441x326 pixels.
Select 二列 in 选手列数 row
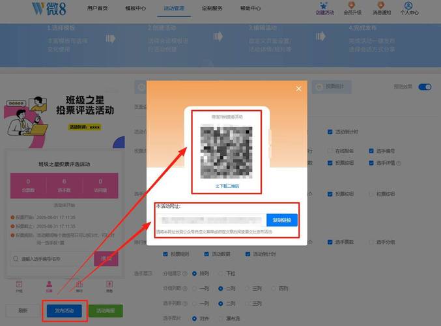coord(221,303)
